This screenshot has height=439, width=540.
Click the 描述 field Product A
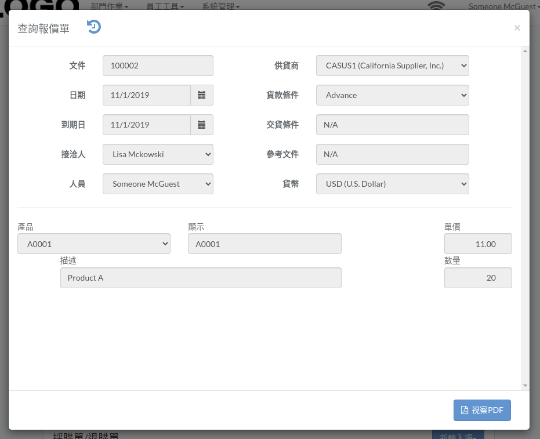click(201, 278)
